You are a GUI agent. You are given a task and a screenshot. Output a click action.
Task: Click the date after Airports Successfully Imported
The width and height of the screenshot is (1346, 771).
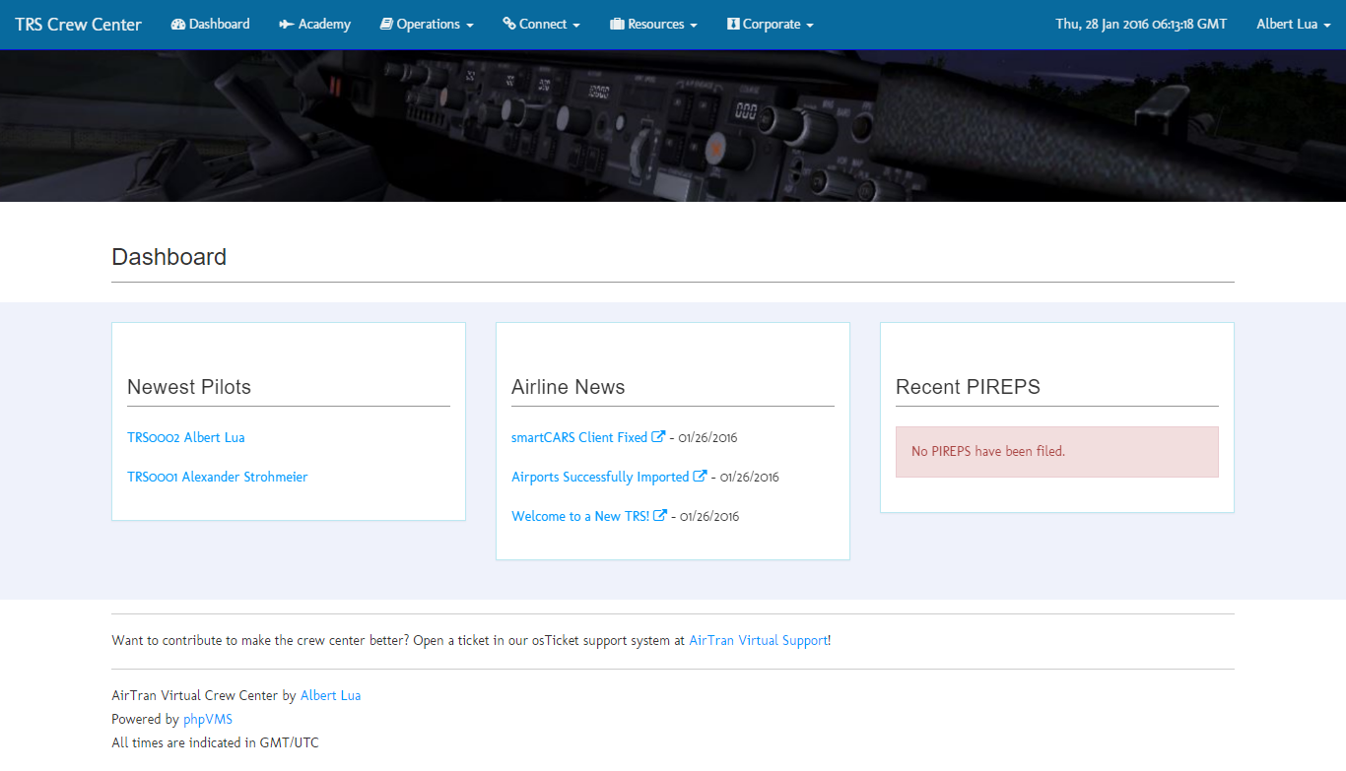click(750, 477)
